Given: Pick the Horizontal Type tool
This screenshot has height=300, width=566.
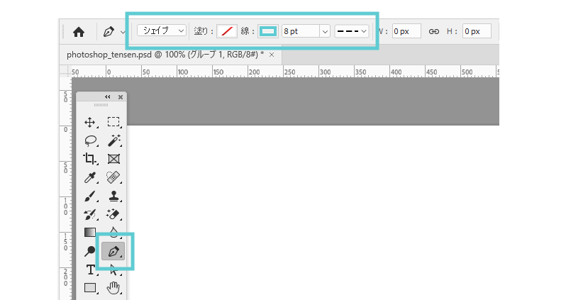Looking at the screenshot, I should pos(90,270).
